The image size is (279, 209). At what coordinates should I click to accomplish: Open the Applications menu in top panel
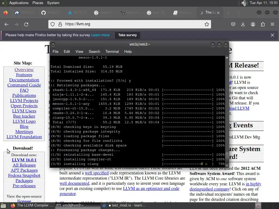pyautogui.click(x=19, y=3)
